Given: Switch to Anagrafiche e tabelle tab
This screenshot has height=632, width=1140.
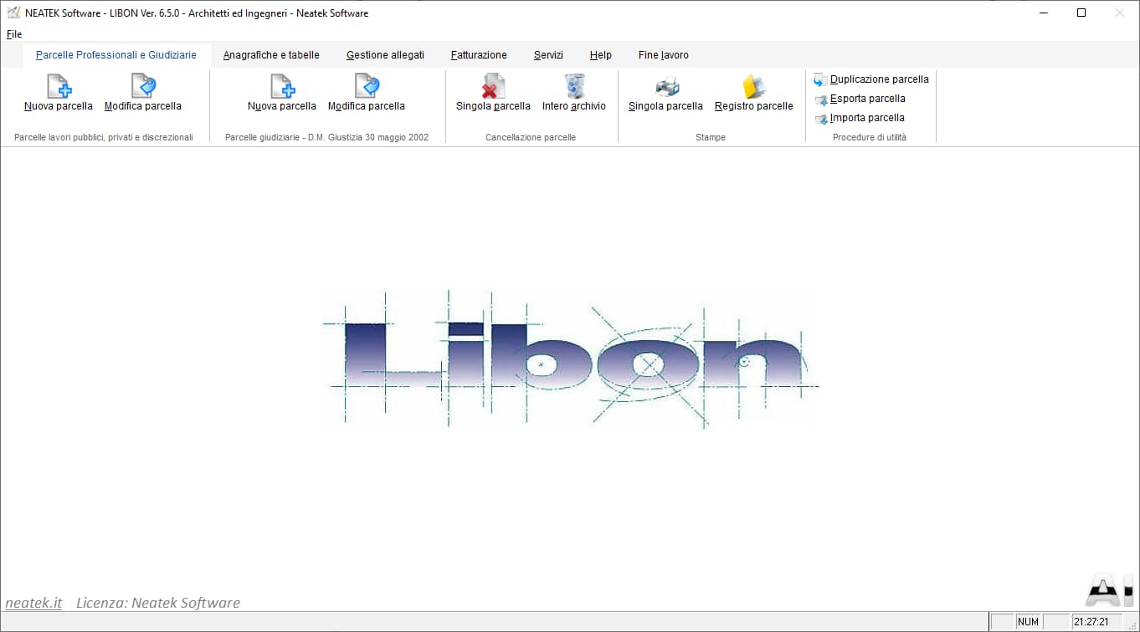Looking at the screenshot, I should [271, 55].
